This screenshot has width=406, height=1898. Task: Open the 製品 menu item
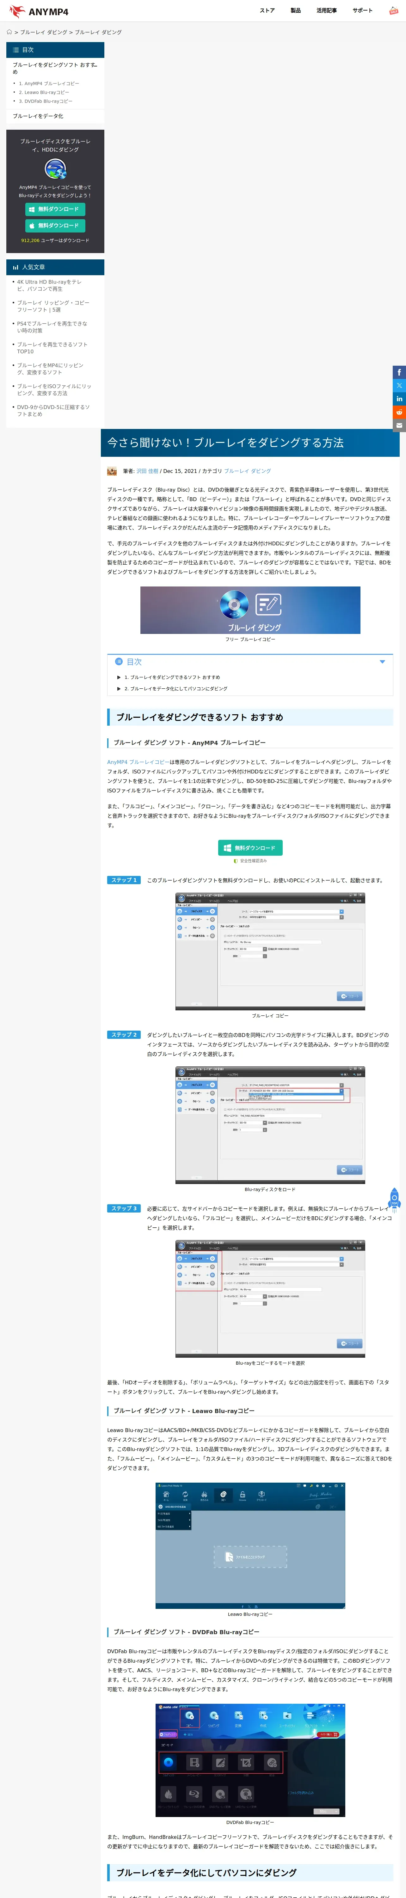[295, 11]
